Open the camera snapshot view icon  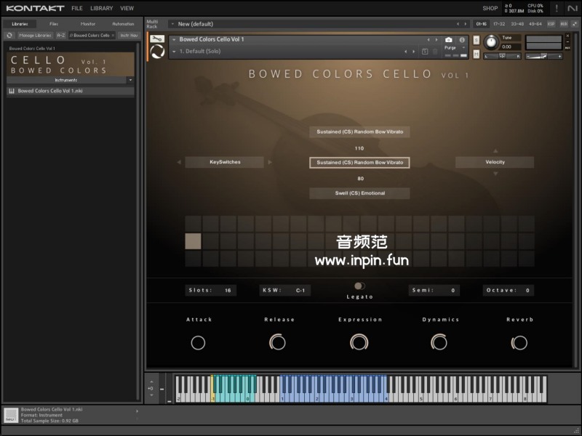pos(449,40)
